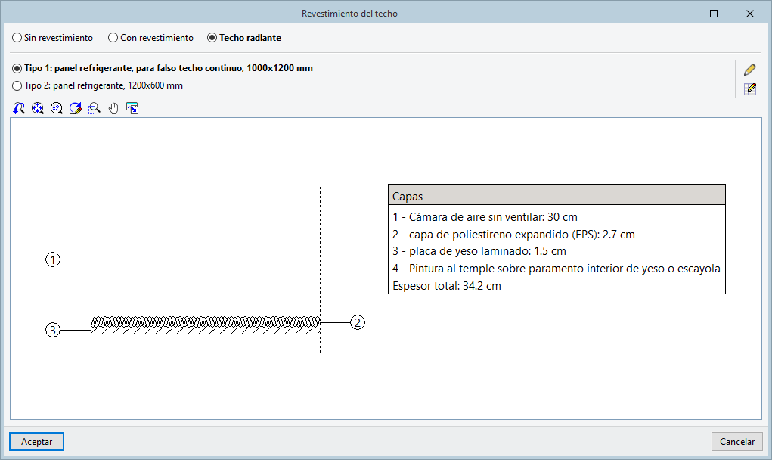This screenshot has width=772, height=460.
Task: Click the 'Espesor total: 34.2 cm' text
Action: tap(447, 286)
